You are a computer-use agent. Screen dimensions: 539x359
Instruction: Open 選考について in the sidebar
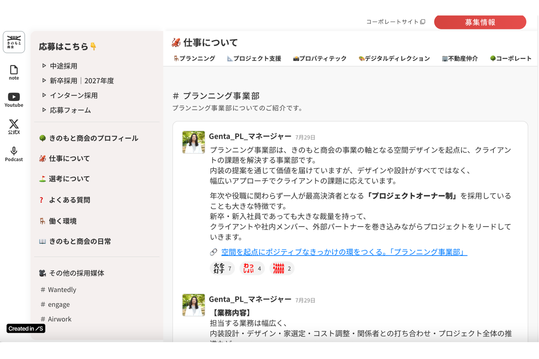pyautogui.click(x=69, y=179)
